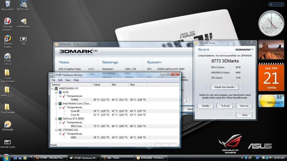287x161 pixels.
Task: Click the To Excel button
Action: tap(225, 106)
